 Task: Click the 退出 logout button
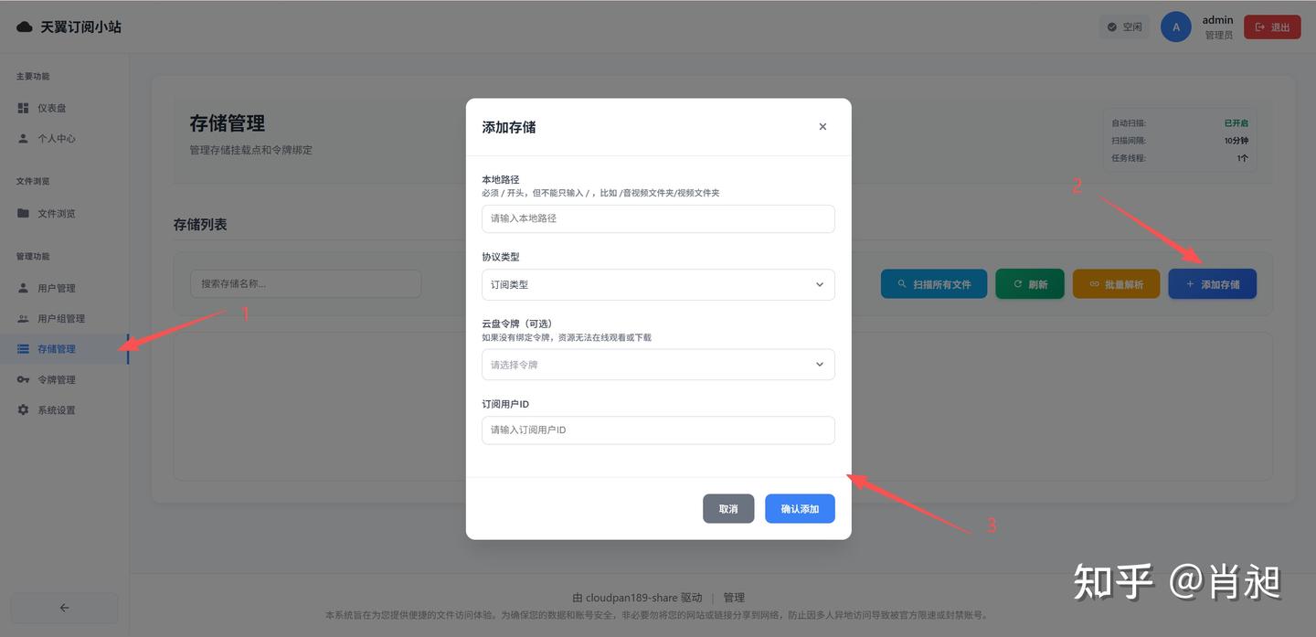coord(1271,27)
